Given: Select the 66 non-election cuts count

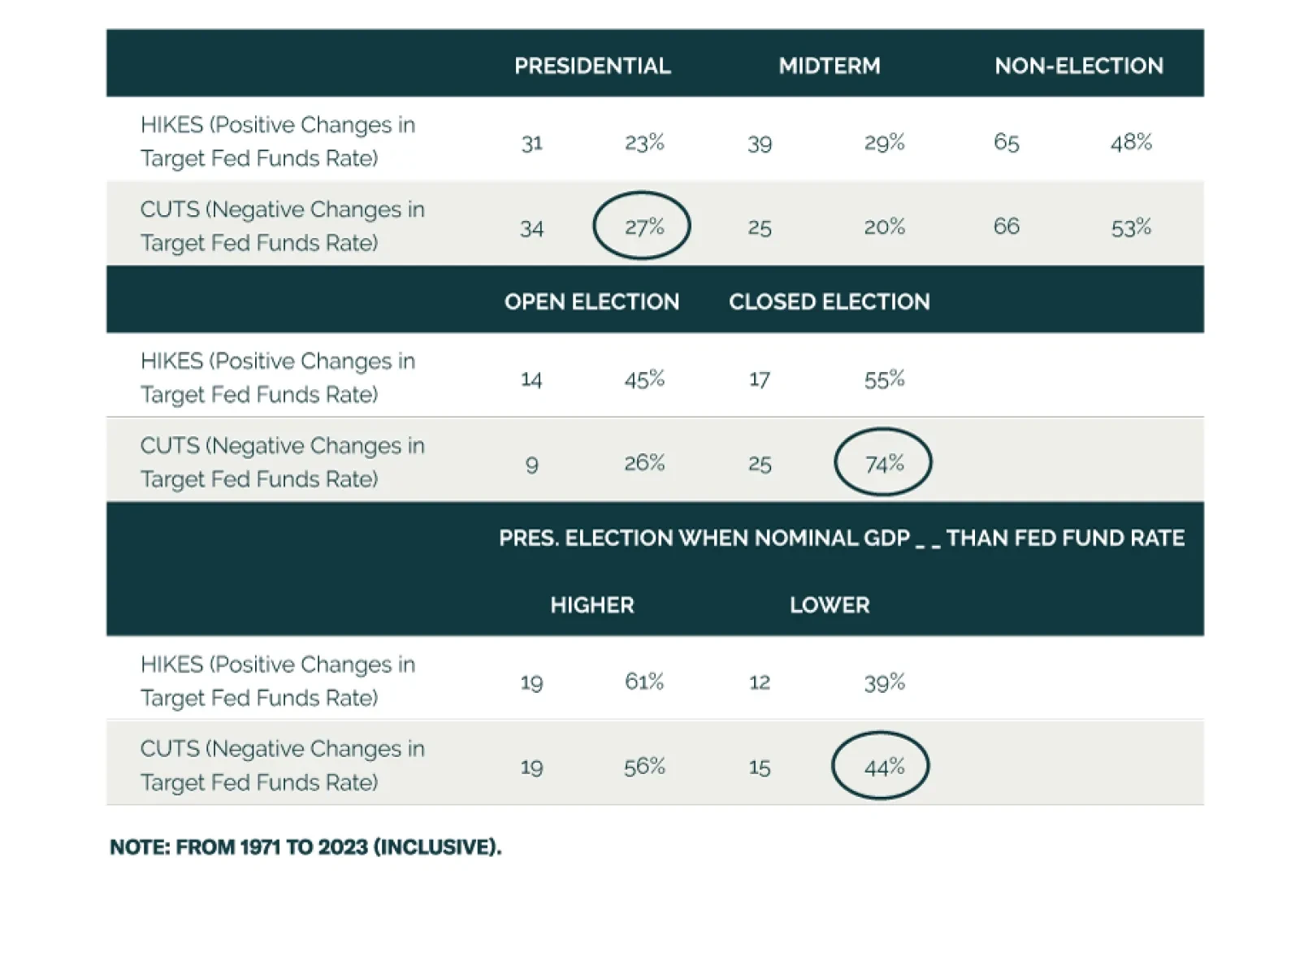Looking at the screenshot, I should click(1006, 227).
